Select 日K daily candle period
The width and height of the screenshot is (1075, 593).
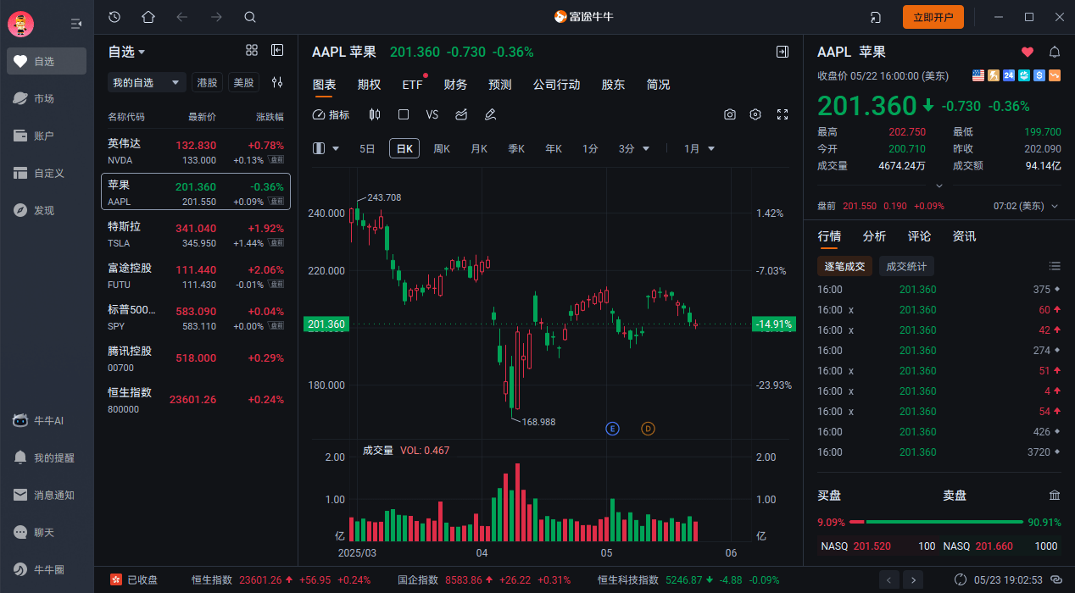coord(404,148)
